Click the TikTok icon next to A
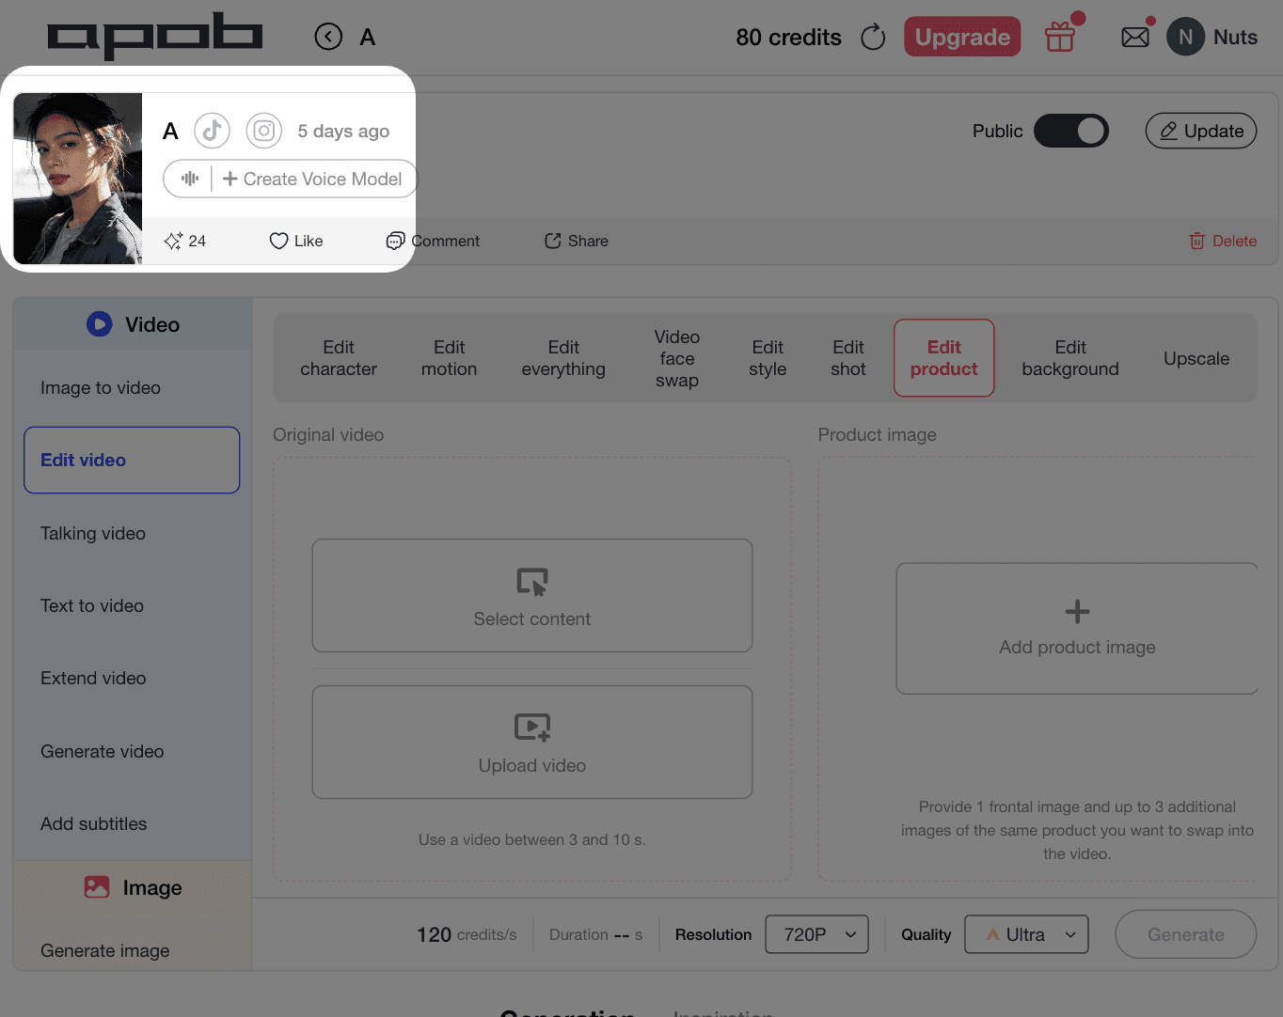1283x1017 pixels. 213,131
